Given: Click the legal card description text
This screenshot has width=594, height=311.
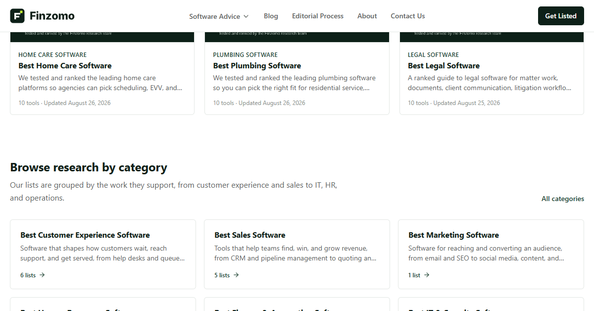Looking at the screenshot, I should [490, 83].
